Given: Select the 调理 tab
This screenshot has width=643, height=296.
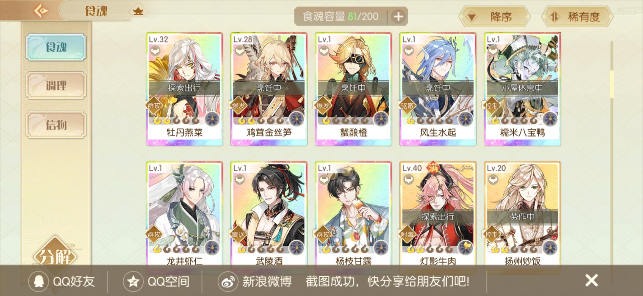Looking at the screenshot, I should (x=56, y=86).
